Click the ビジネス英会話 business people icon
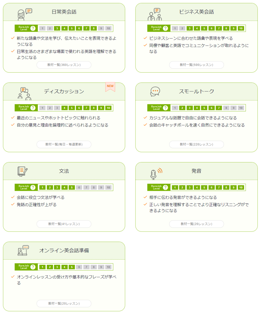The image size is (263, 315). pos(155,14)
